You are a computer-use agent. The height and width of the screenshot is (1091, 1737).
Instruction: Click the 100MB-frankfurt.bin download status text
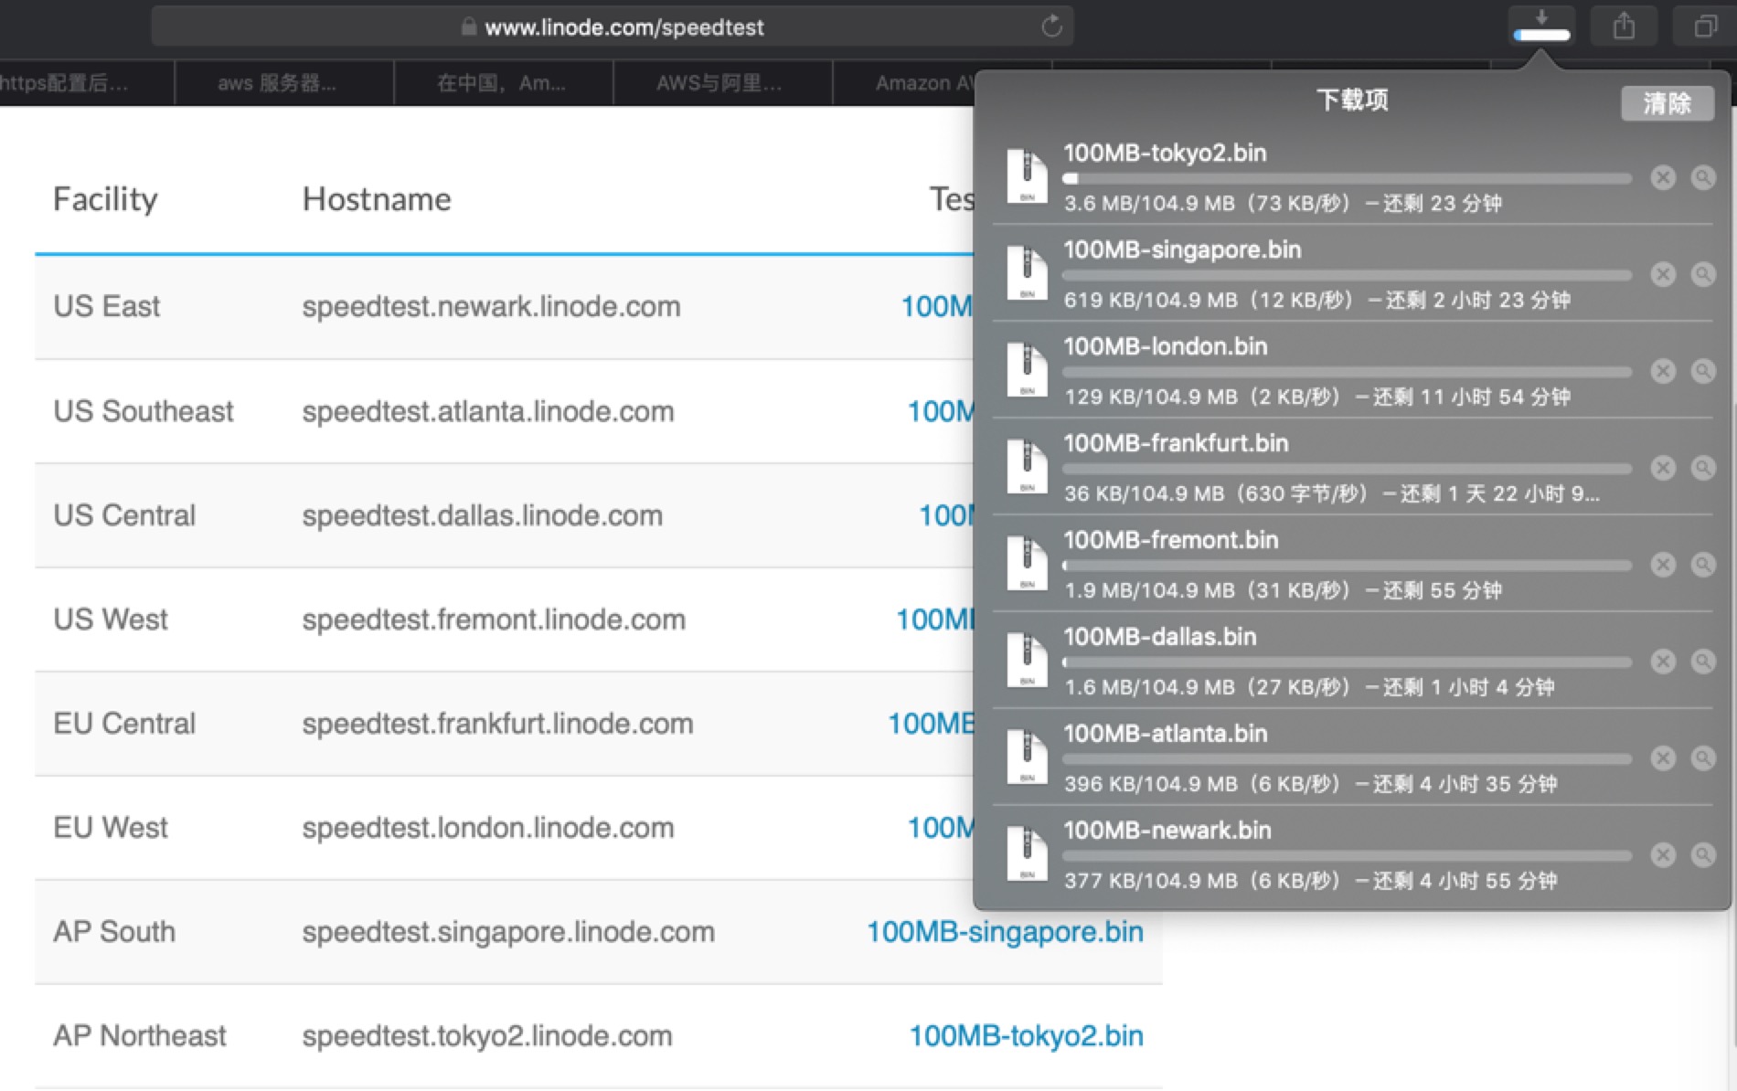pyautogui.click(x=1332, y=494)
